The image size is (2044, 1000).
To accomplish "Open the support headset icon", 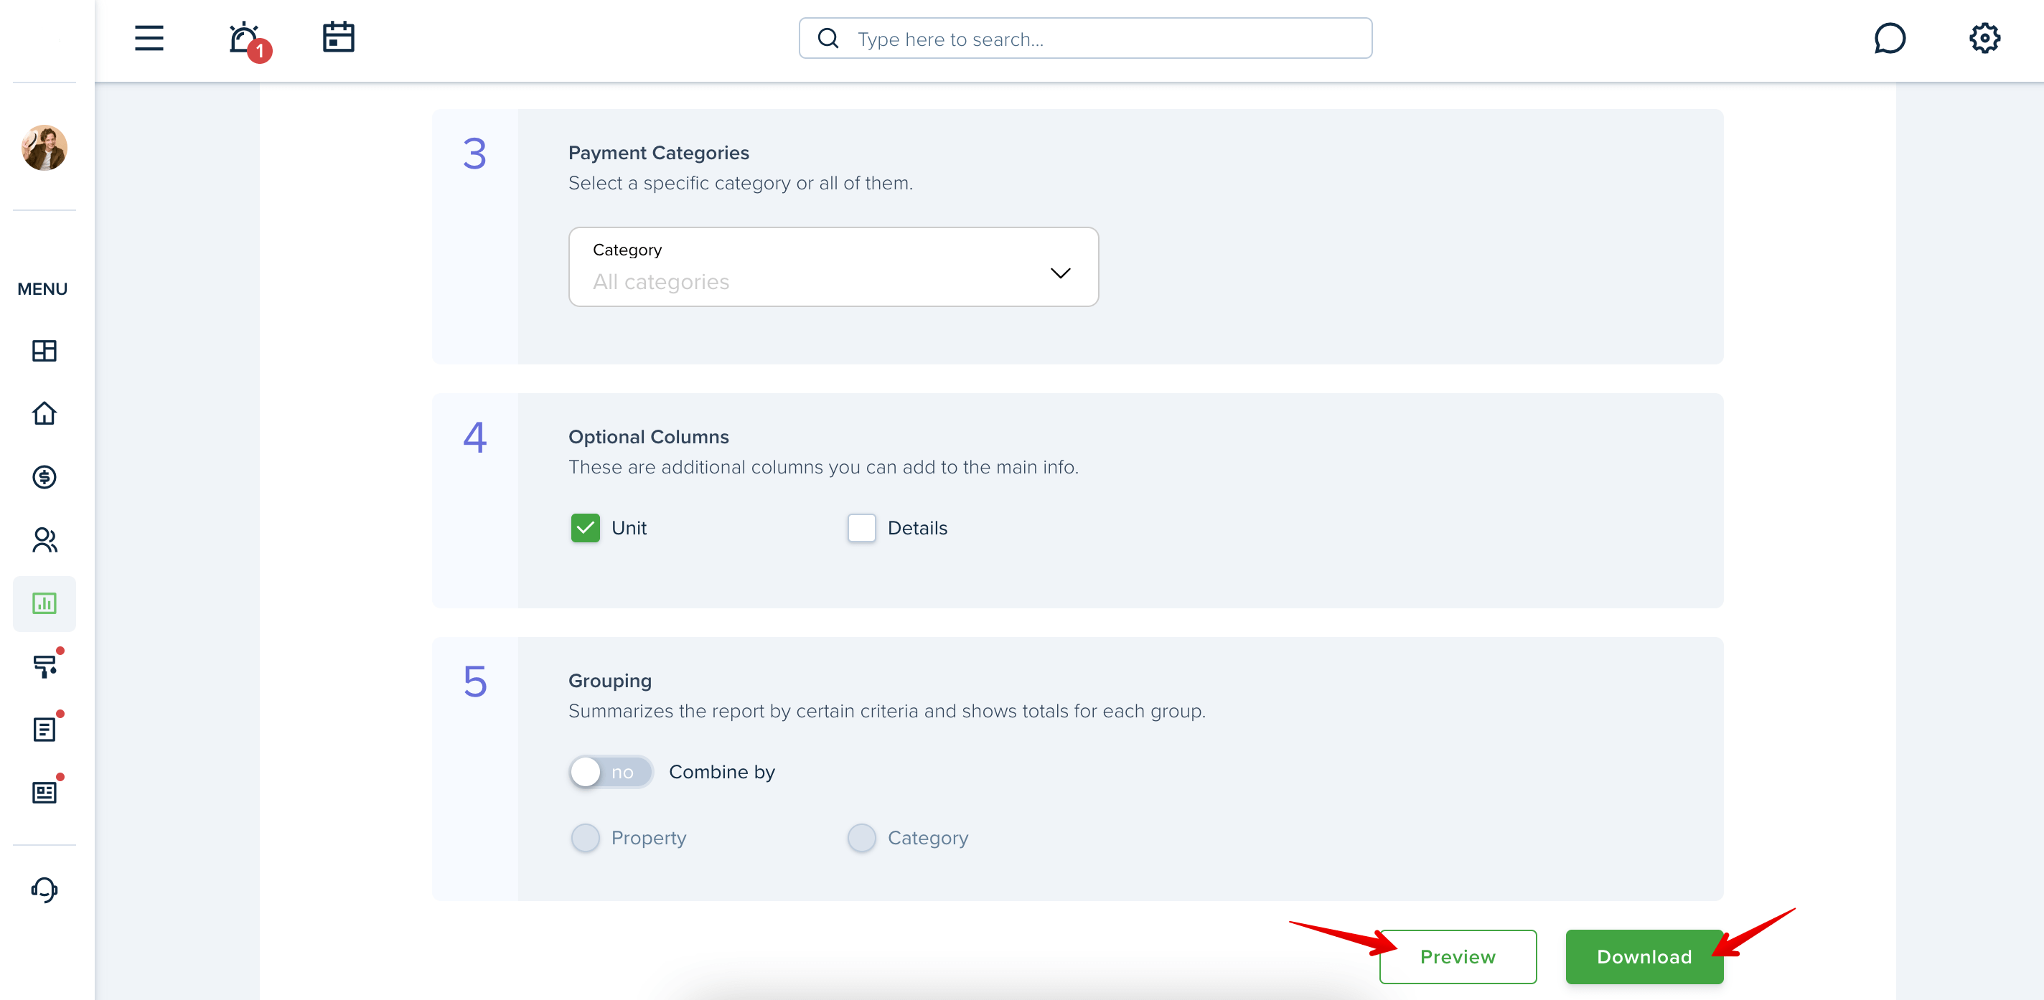I will [44, 890].
